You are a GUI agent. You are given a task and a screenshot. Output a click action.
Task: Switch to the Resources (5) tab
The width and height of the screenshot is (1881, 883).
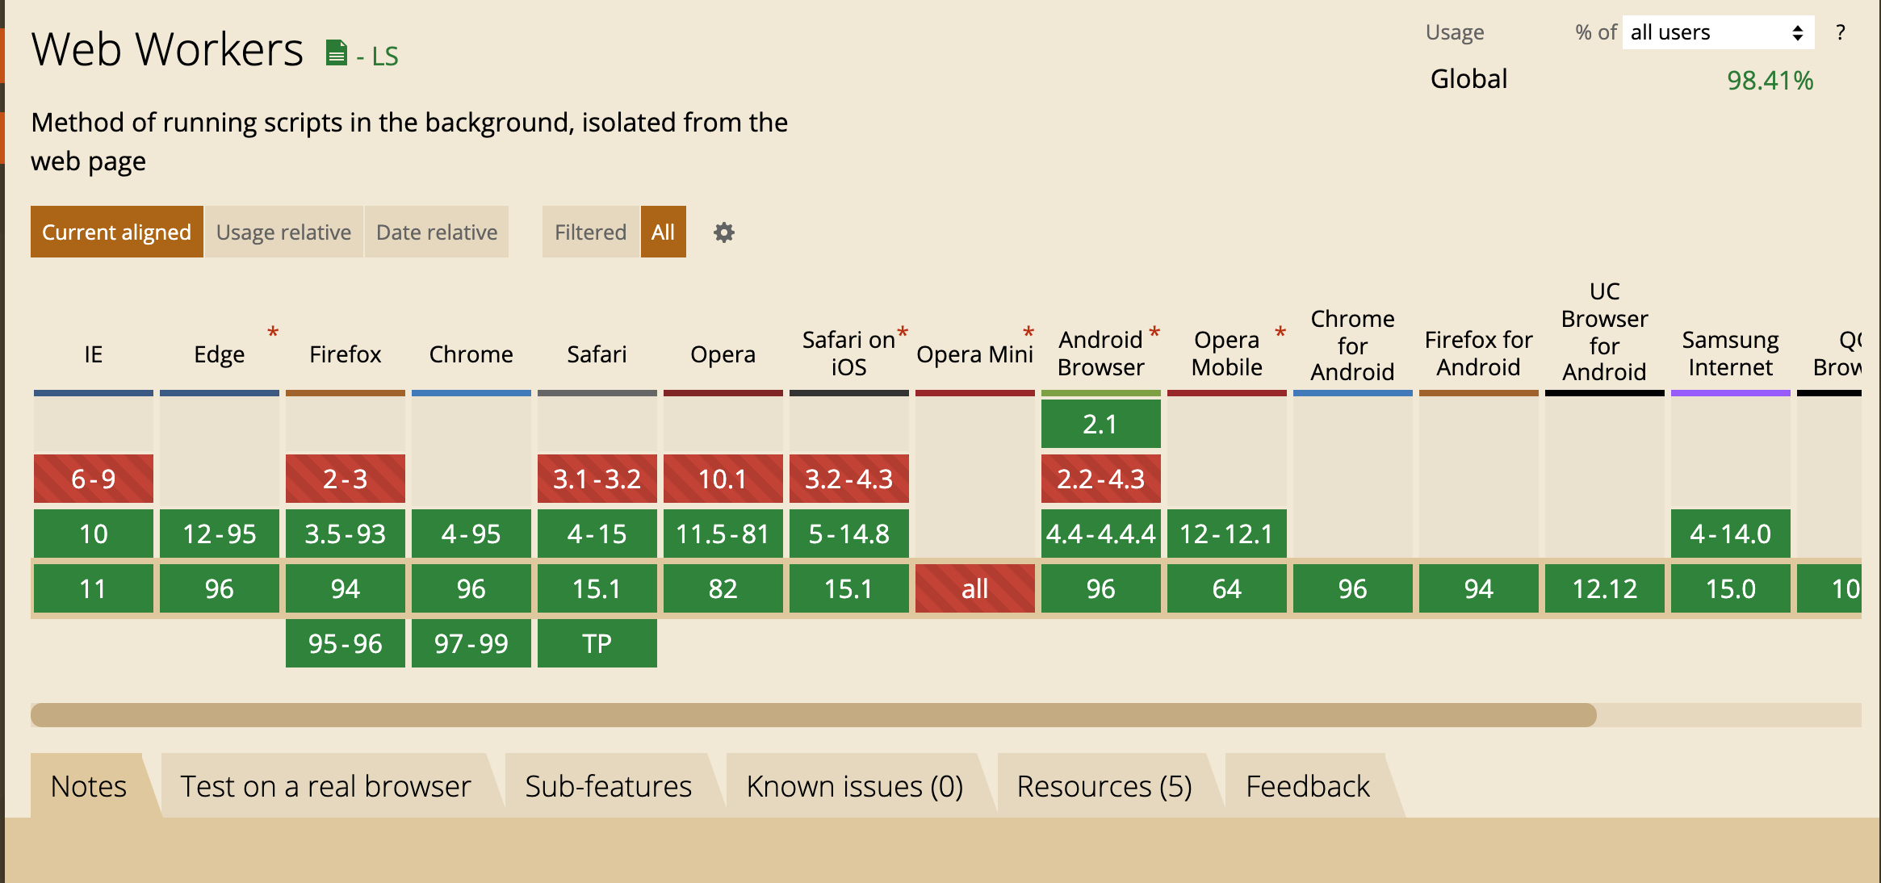(x=1104, y=785)
